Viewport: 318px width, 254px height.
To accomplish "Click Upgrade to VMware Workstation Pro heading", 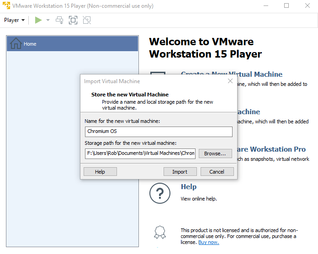I will pos(271,149).
